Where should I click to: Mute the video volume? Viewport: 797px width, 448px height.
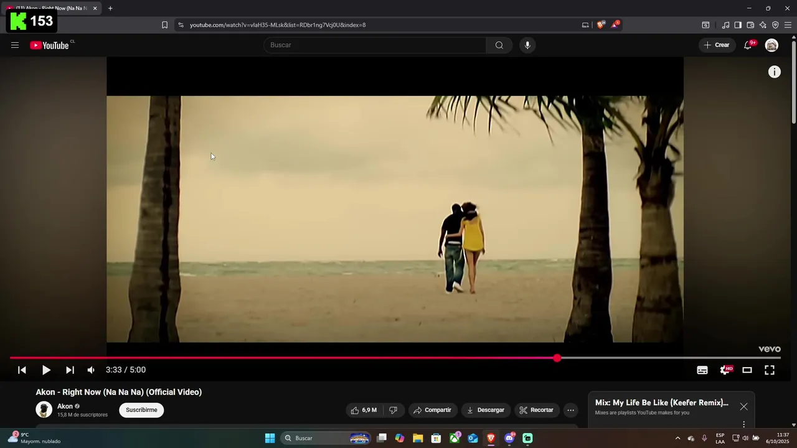[x=91, y=370]
